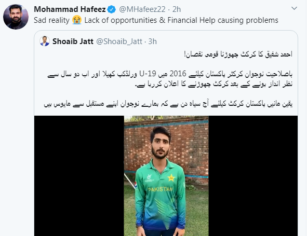Expand the tweet options chevron
The height and width of the screenshot is (236, 307).
pyautogui.click(x=295, y=8)
